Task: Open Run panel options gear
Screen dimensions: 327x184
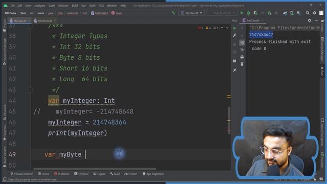Action: coord(310,20)
